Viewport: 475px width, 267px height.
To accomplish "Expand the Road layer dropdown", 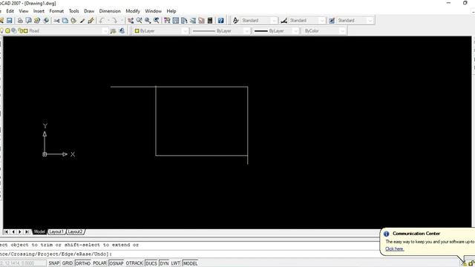I will [105, 31].
